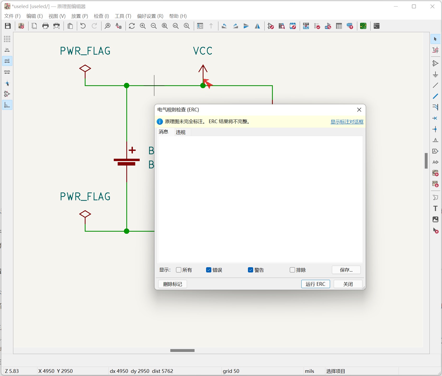The image size is (442, 376).
Task: Open the Find tool
Action: [107, 26]
